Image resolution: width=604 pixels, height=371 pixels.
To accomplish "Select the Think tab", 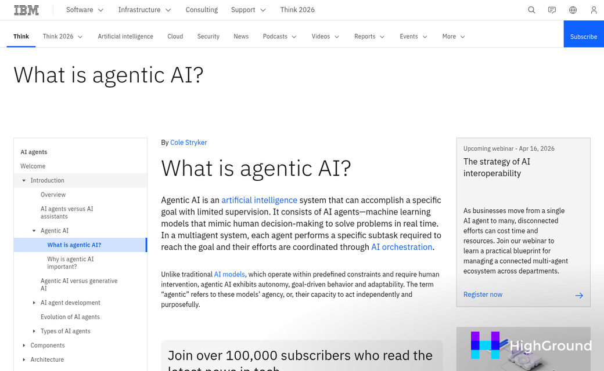I will point(21,37).
